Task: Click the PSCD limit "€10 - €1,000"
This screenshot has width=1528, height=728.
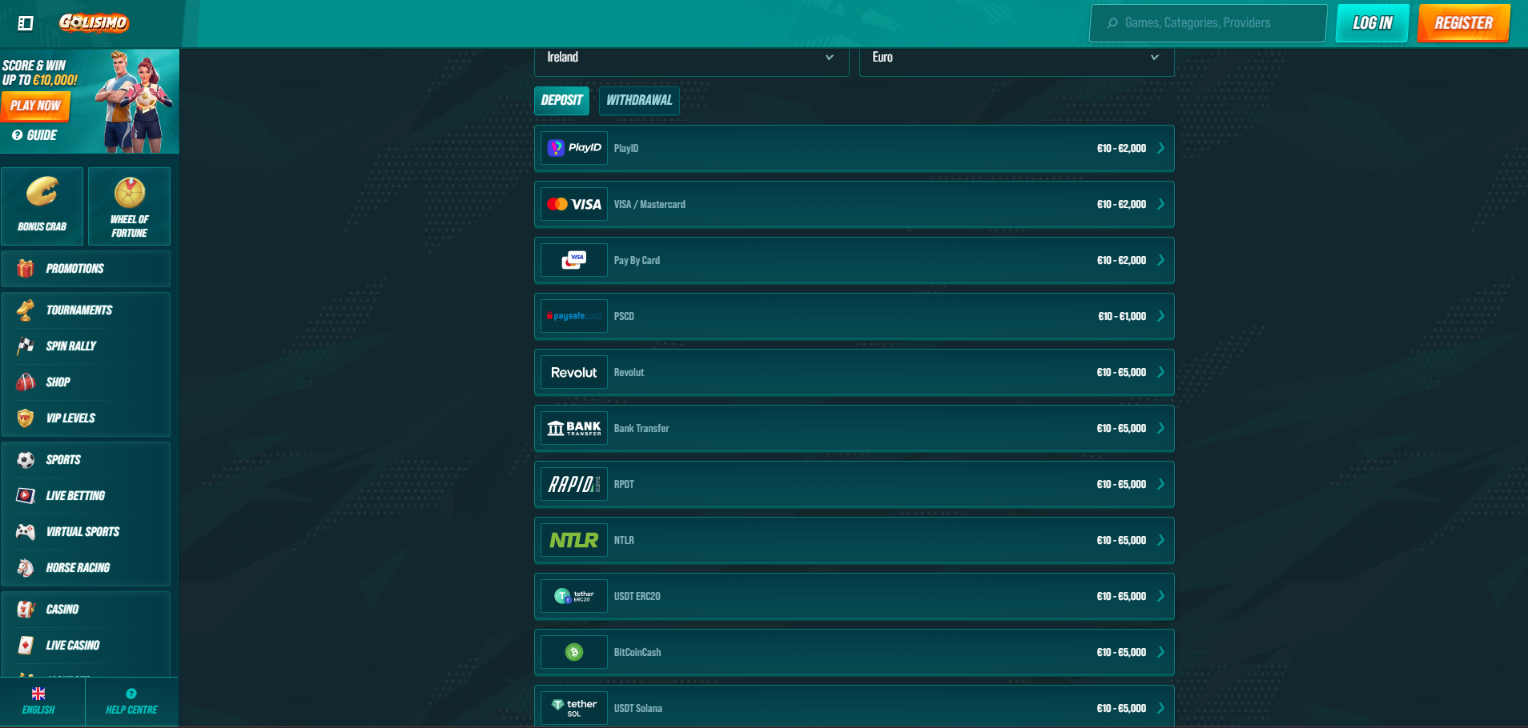Action: coord(1122,317)
